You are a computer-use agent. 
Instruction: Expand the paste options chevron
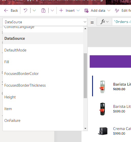[52, 10]
